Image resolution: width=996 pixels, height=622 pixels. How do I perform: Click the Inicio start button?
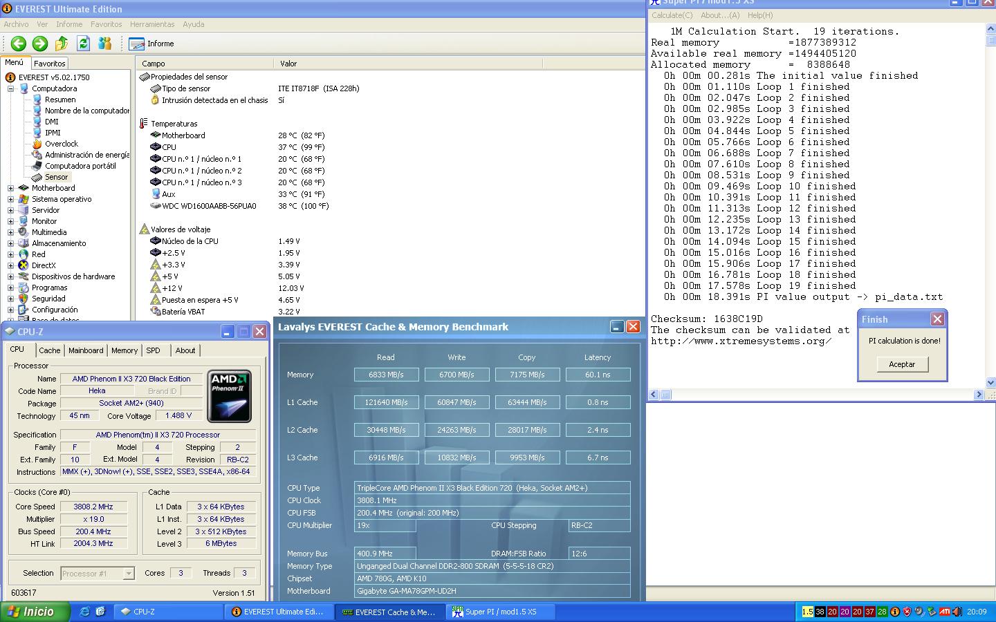click(34, 612)
